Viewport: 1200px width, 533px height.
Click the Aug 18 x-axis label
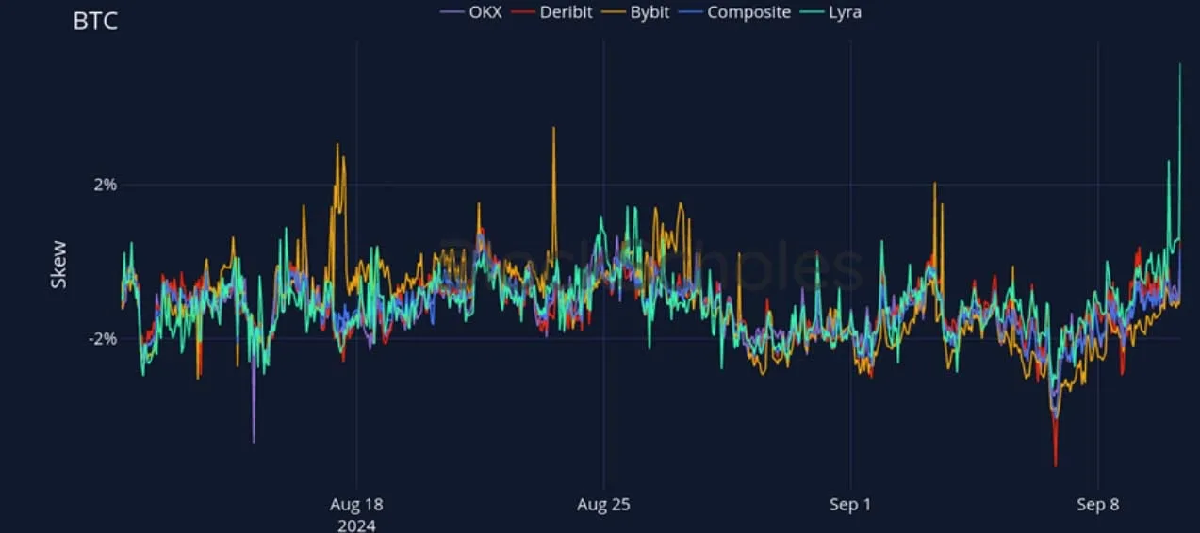tap(356, 505)
